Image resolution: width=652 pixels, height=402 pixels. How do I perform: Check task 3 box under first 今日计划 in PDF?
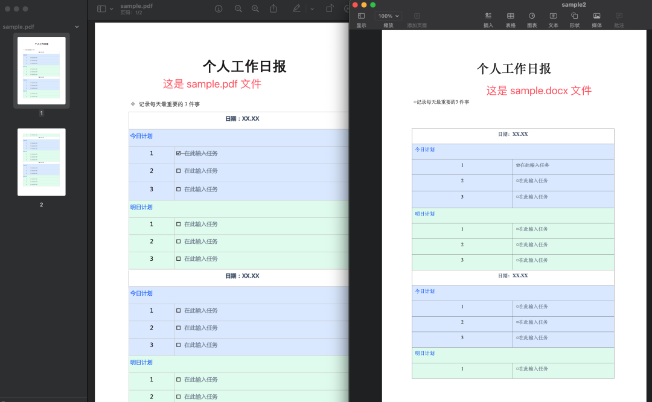tap(178, 189)
